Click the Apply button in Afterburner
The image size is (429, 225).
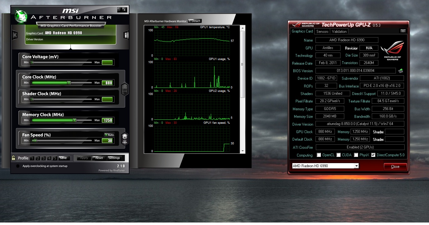pos(84,158)
